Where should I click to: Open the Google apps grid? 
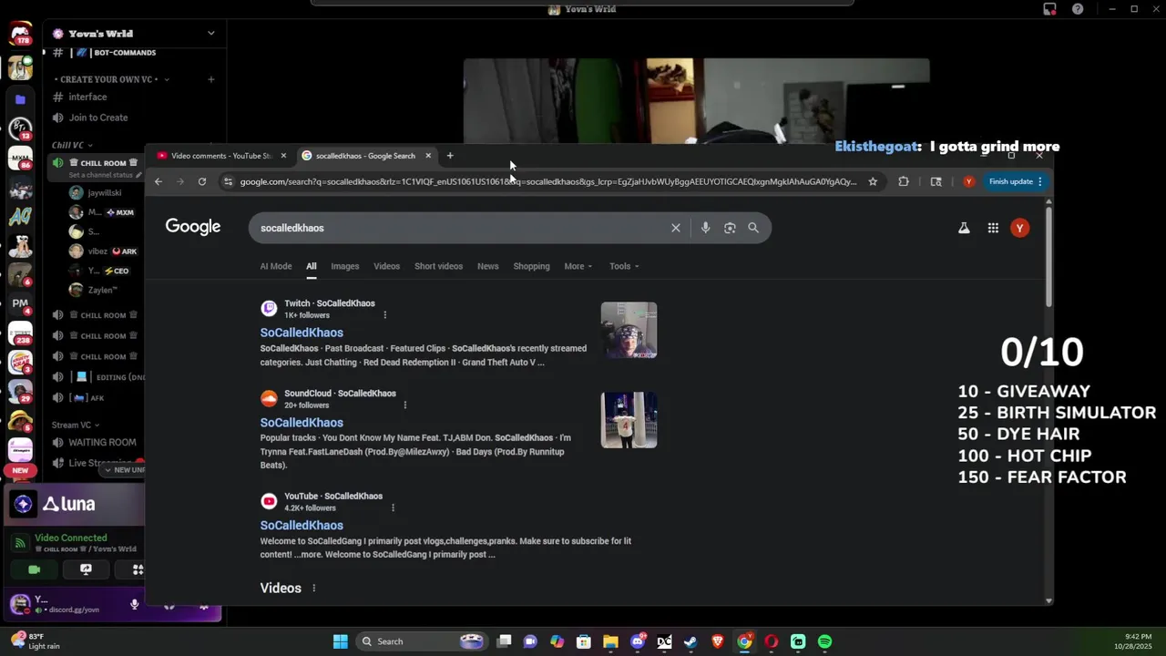[993, 228]
